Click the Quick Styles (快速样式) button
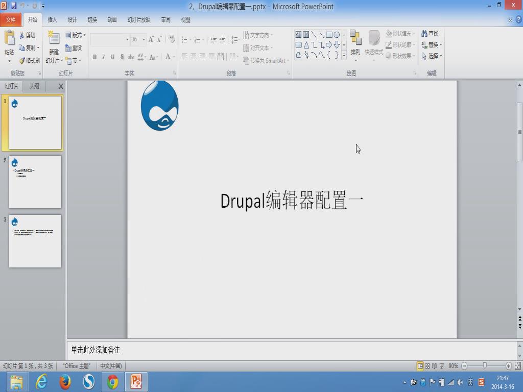This screenshot has width=523, height=392. (373, 46)
